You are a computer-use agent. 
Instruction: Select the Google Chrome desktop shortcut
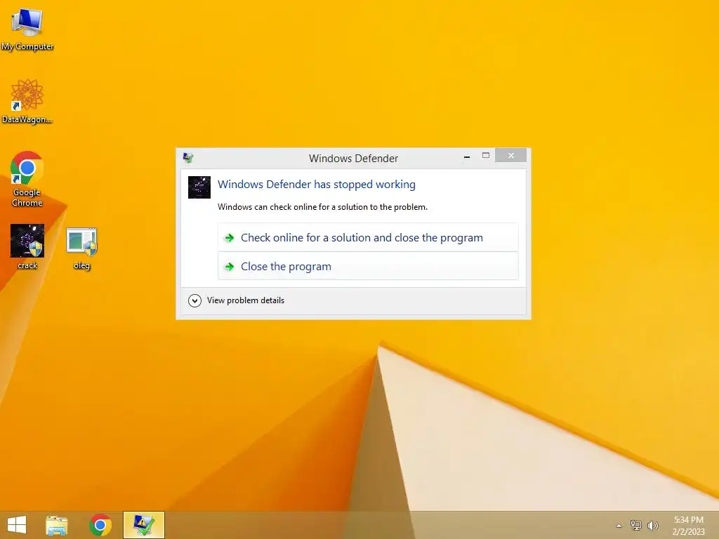click(x=27, y=179)
